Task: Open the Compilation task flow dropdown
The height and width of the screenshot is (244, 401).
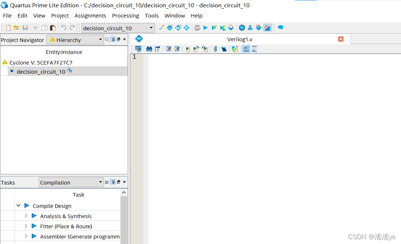Action: 71,182
